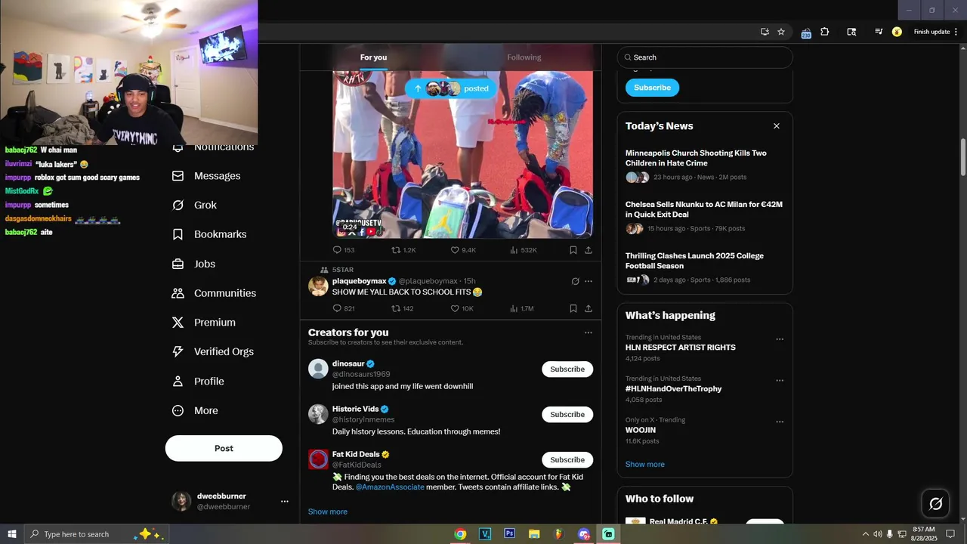The width and height of the screenshot is (967, 544).
Task: Subscribe to dinosaur
Action: tap(567, 369)
